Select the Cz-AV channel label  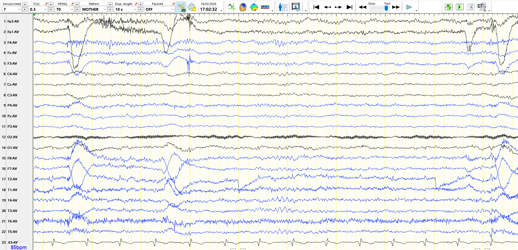click(12, 85)
